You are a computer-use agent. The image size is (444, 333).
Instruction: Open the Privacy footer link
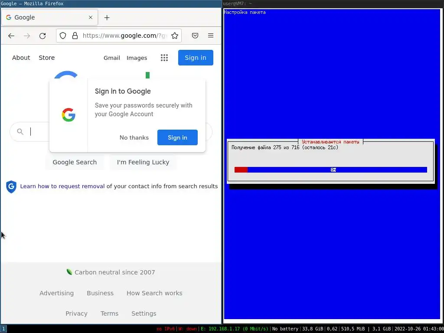(76, 313)
